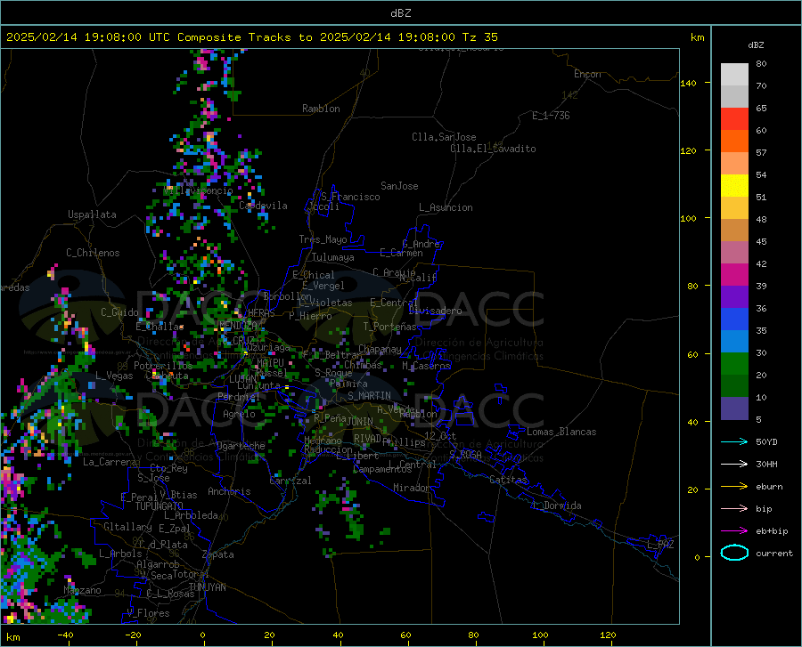Click the 'Mirador' map label
Image resolution: width=802 pixels, height=647 pixels.
[412, 488]
